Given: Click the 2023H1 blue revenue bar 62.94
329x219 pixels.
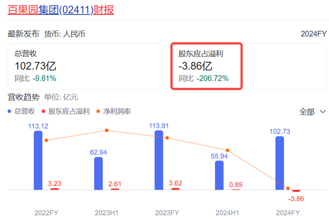Looking at the screenshot, I should tap(98, 173).
